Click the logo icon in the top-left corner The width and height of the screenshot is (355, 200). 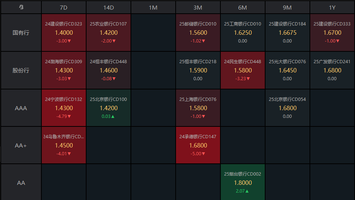[x=21, y=7]
